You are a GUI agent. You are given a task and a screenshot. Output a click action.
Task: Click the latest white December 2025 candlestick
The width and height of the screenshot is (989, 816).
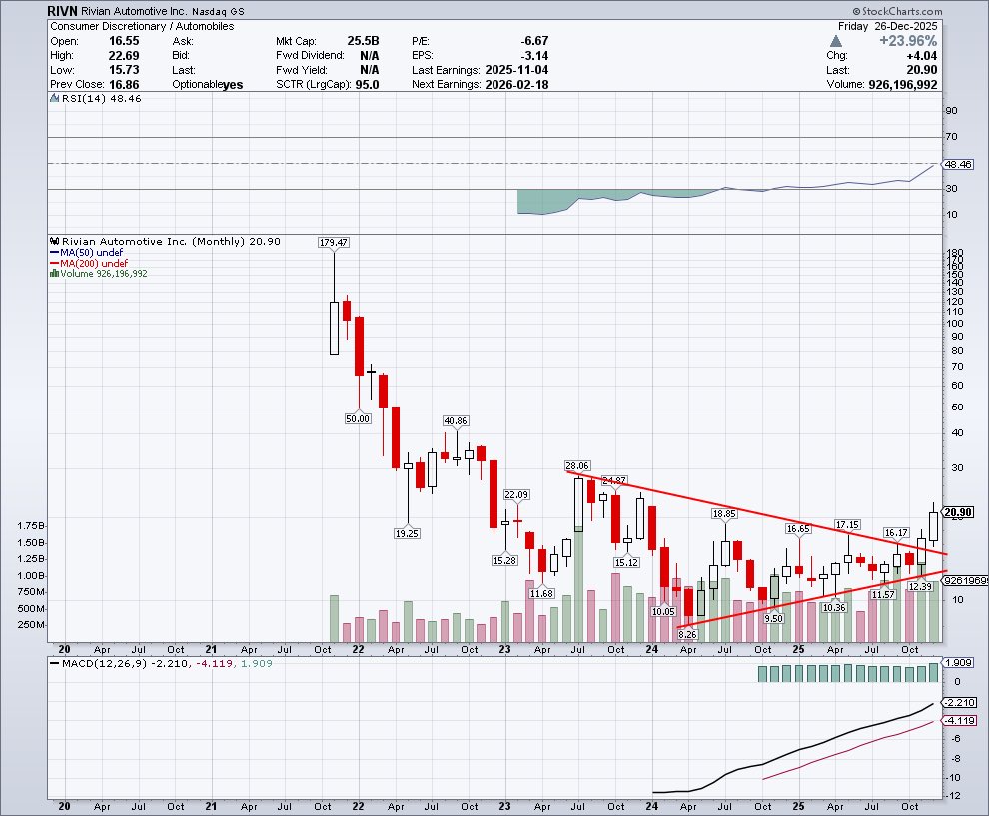point(933,526)
